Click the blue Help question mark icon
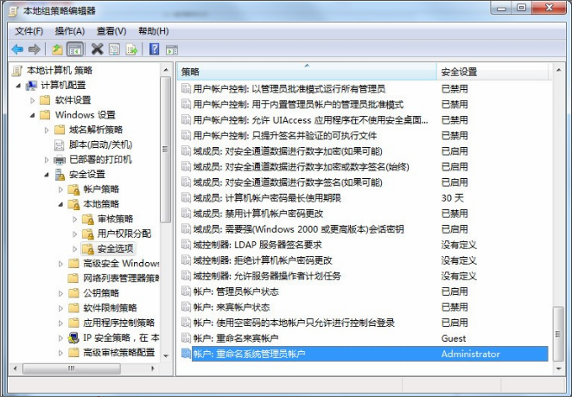572x397 pixels. click(x=154, y=49)
